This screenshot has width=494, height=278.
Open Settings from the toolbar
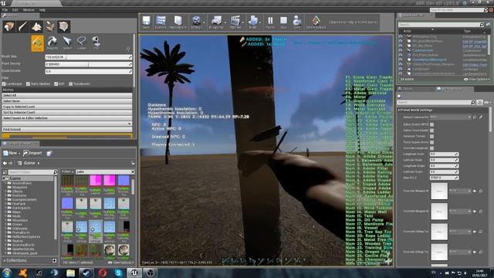click(196, 22)
